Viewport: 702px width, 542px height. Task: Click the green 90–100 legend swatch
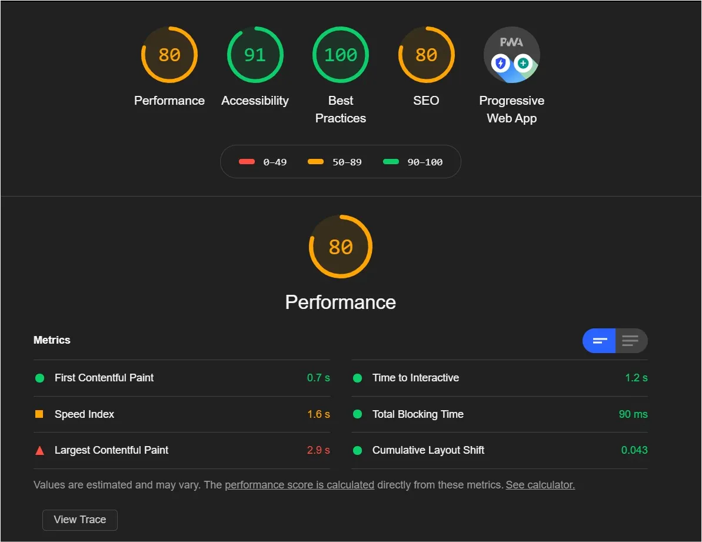[x=391, y=162]
